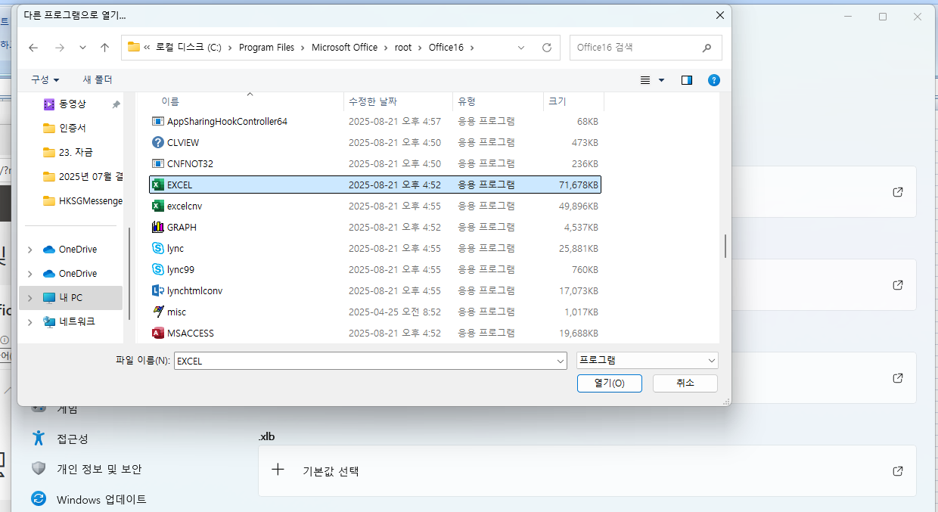Change the view layout icon
This screenshot has height=512, width=938.
[645, 80]
